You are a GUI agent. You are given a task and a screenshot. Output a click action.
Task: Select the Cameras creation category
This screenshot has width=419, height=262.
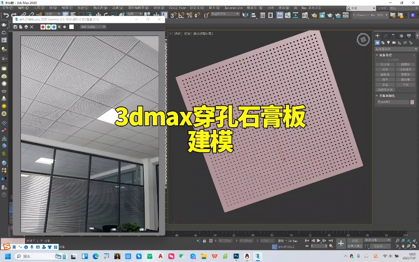pos(394,42)
